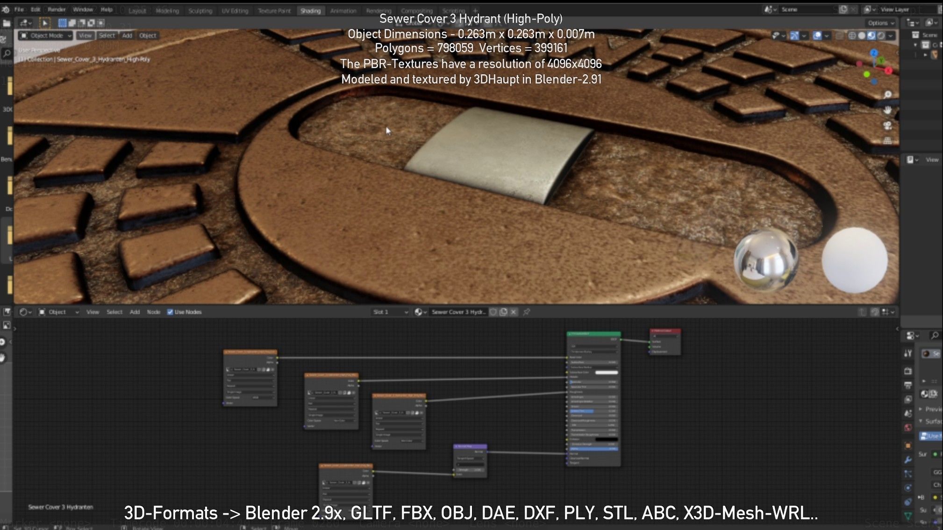
Task: Toggle the camera view icon
Action: [x=887, y=126]
